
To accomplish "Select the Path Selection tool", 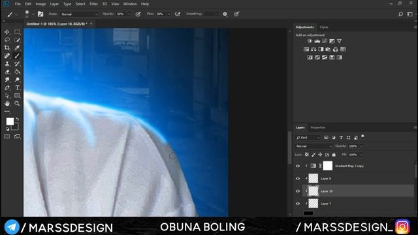I will click(7, 95).
